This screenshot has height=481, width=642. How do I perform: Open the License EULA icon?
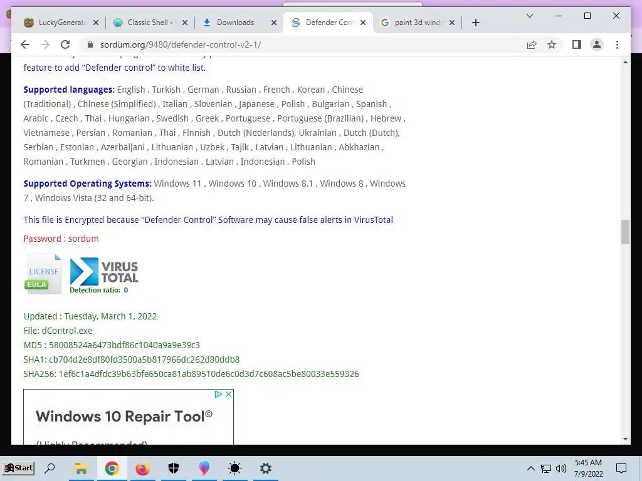point(43,274)
